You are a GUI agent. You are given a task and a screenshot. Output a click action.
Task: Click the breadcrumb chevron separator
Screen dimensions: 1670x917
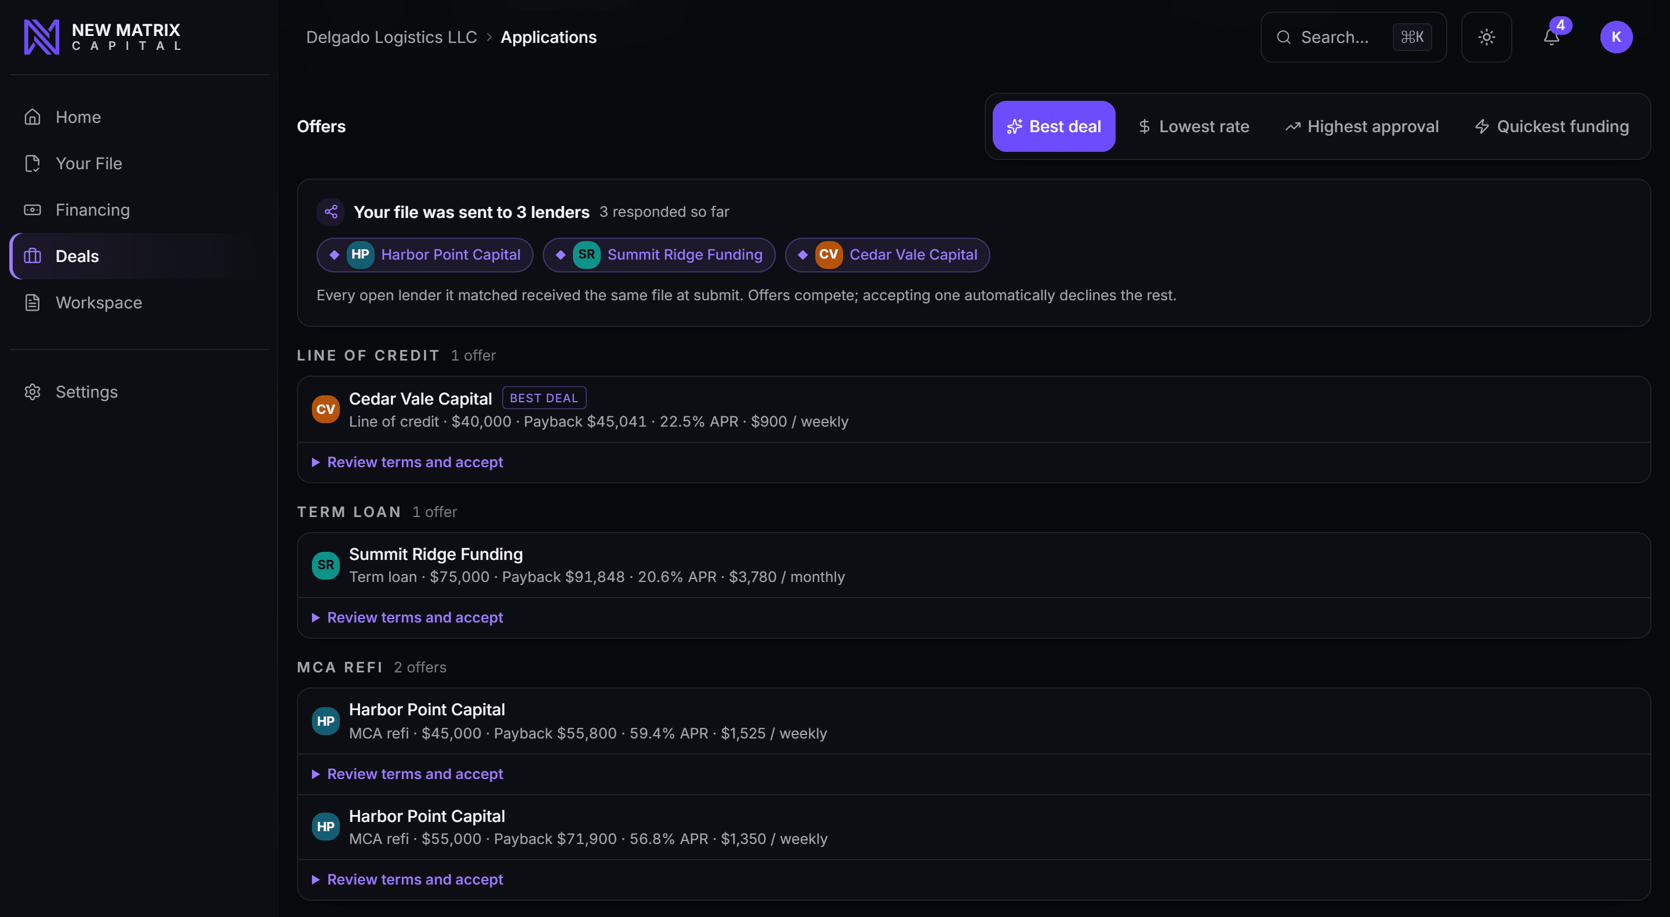point(489,37)
